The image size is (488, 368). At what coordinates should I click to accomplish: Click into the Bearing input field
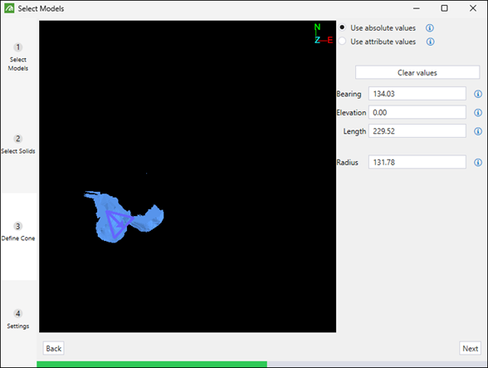click(417, 94)
